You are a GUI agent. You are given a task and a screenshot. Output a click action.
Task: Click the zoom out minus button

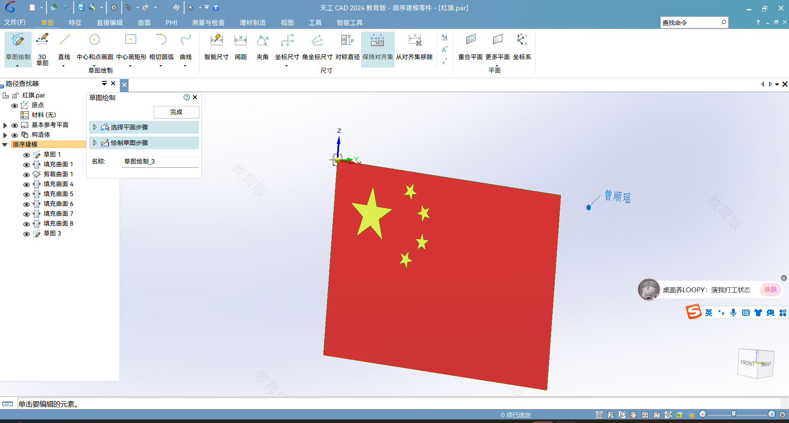coord(703,414)
